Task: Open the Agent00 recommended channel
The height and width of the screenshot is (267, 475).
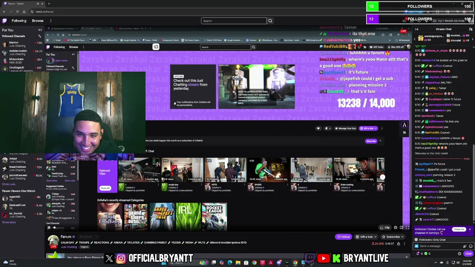Action: 22,198
